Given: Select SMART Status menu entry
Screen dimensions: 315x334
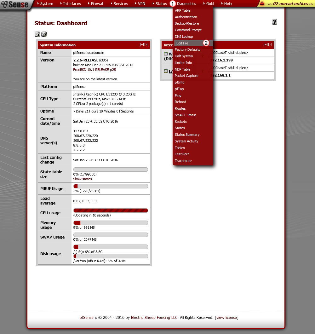Looking at the screenshot, I should [x=186, y=115].
